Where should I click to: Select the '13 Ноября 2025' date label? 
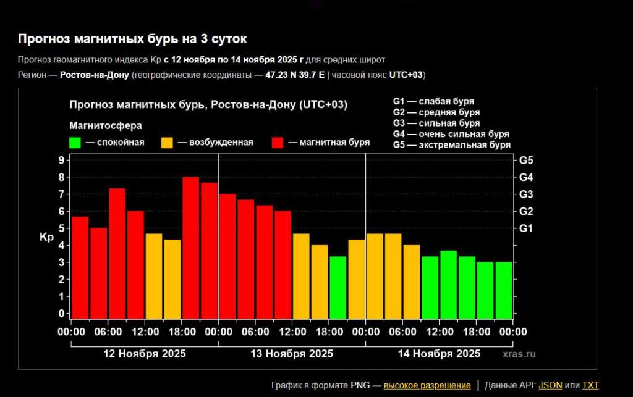(292, 354)
